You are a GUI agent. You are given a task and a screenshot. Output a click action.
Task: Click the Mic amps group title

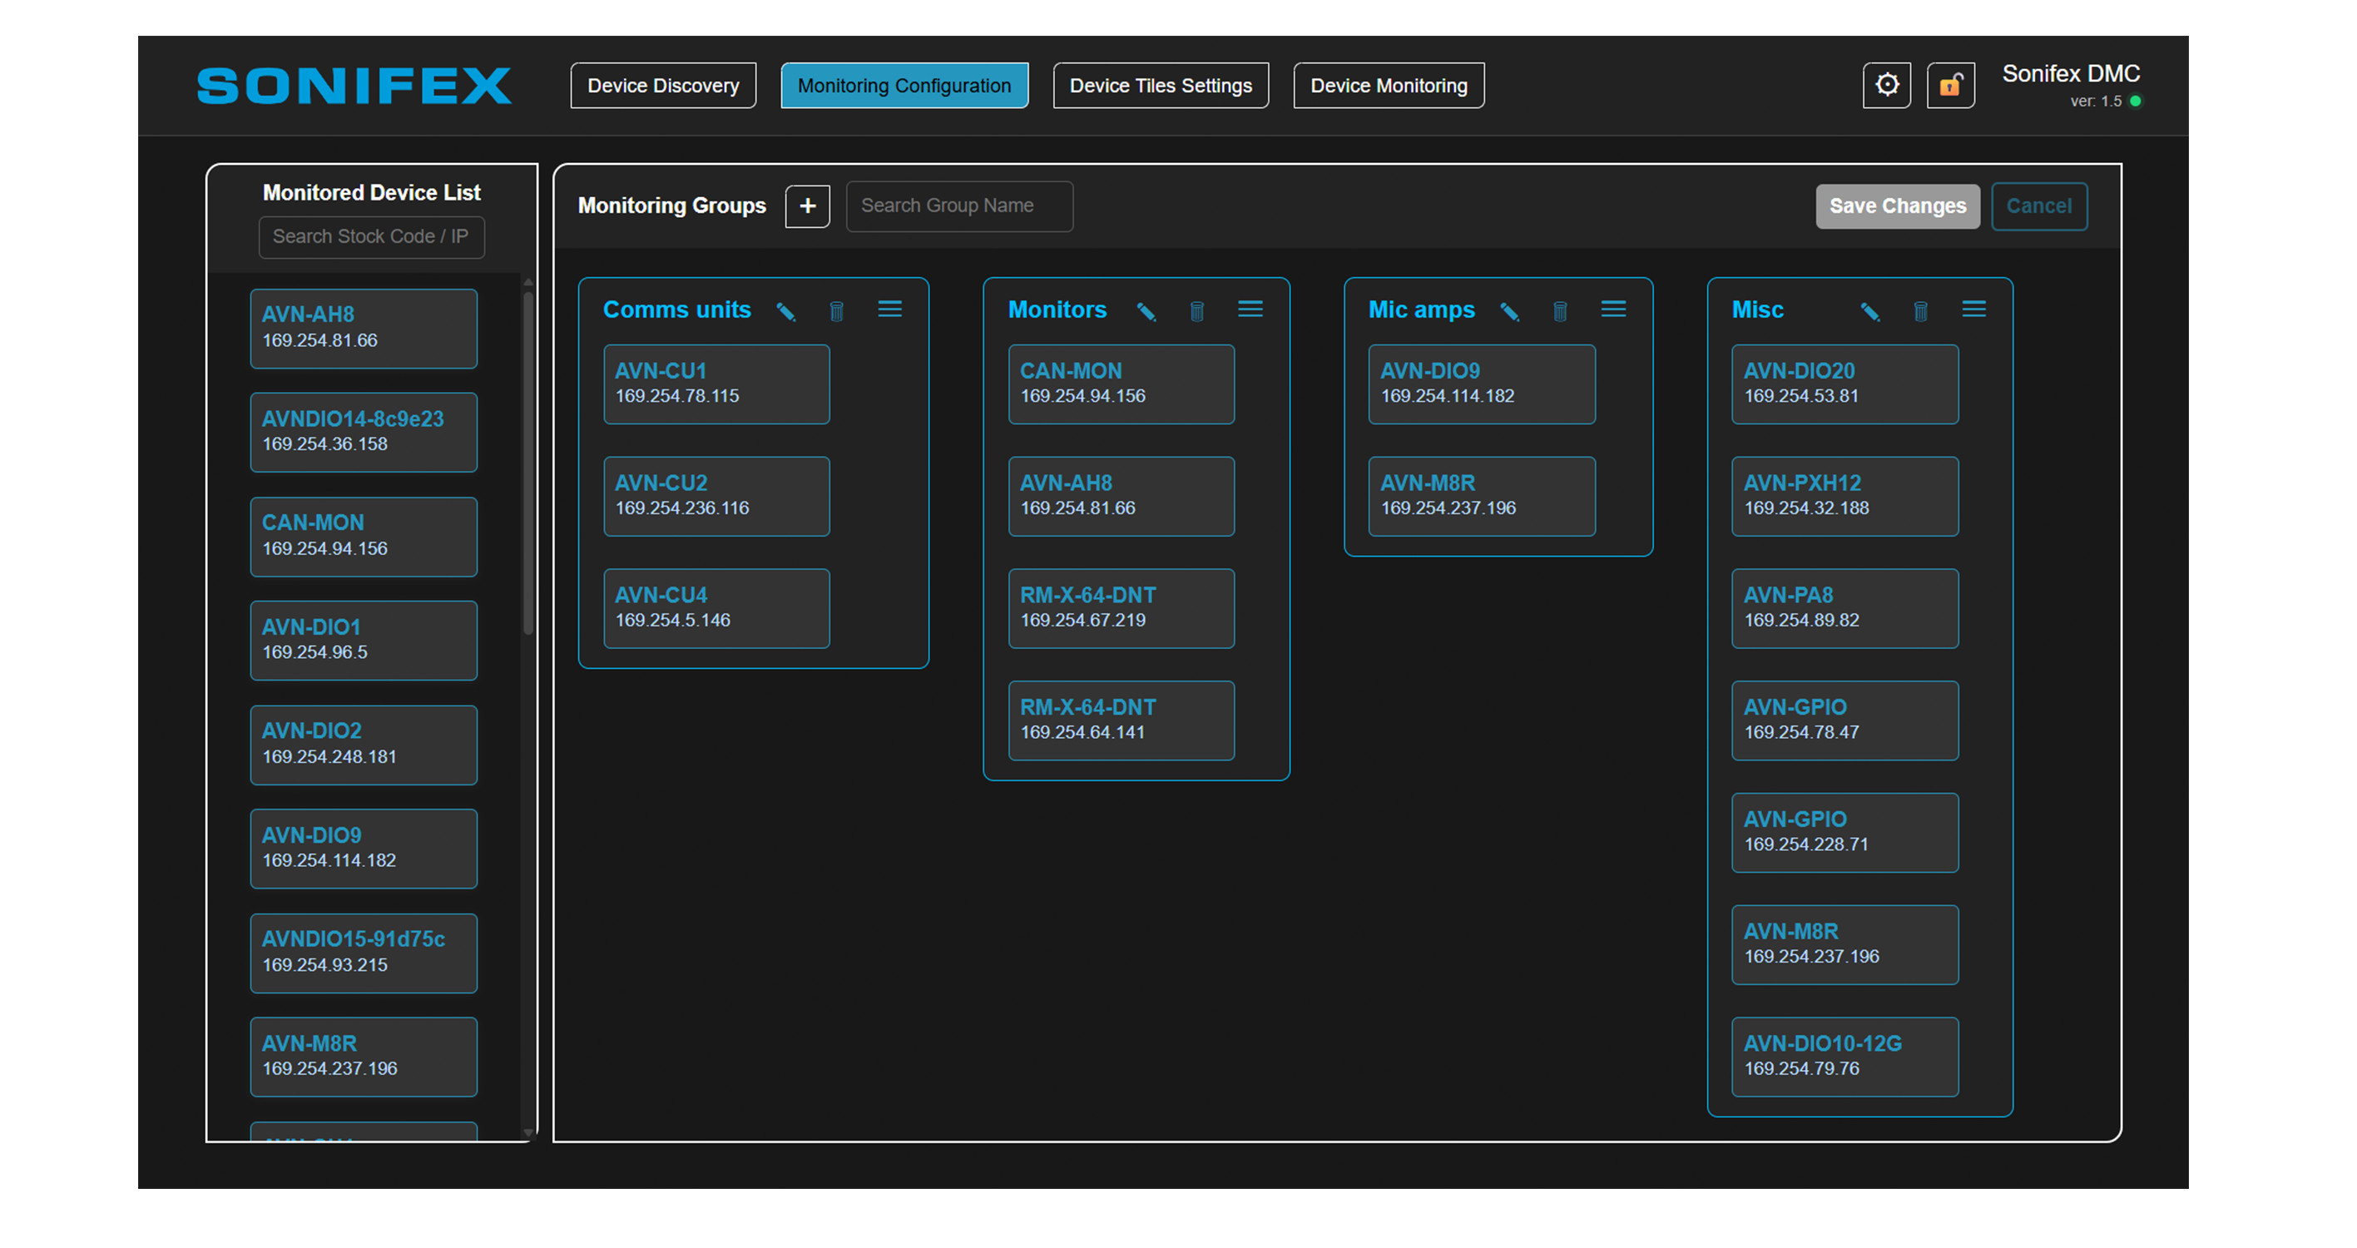pos(1421,310)
